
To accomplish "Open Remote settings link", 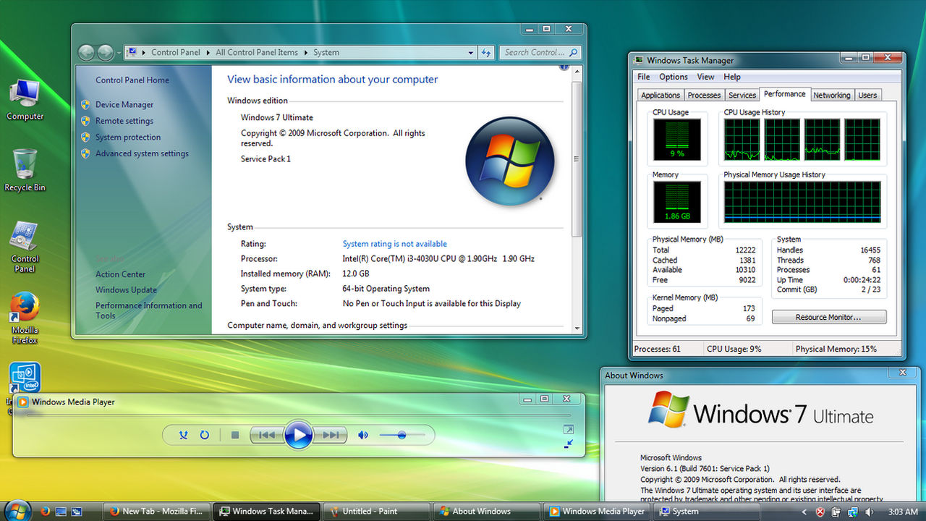I will [124, 121].
